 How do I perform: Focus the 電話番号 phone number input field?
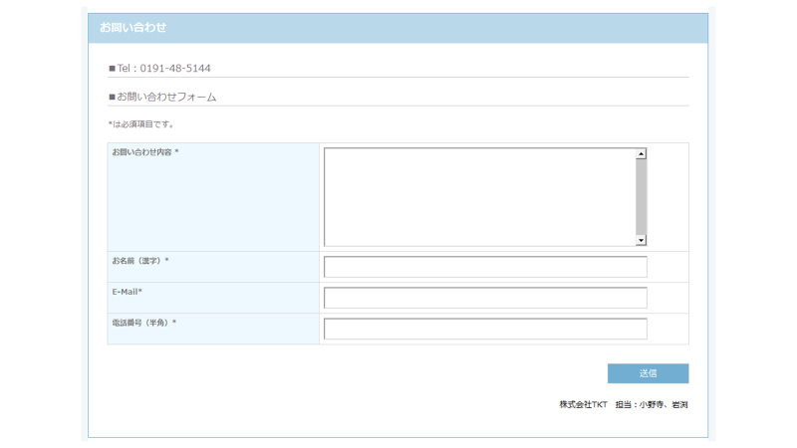tap(485, 329)
